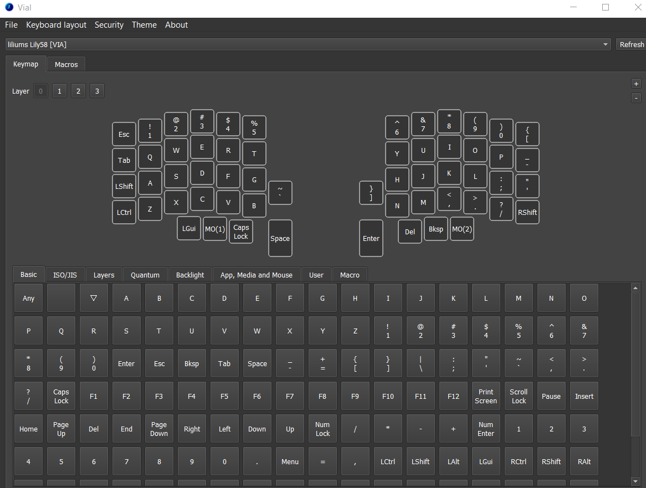This screenshot has height=488, width=646.
Task: Switch to the Macros tab
Action: point(66,64)
